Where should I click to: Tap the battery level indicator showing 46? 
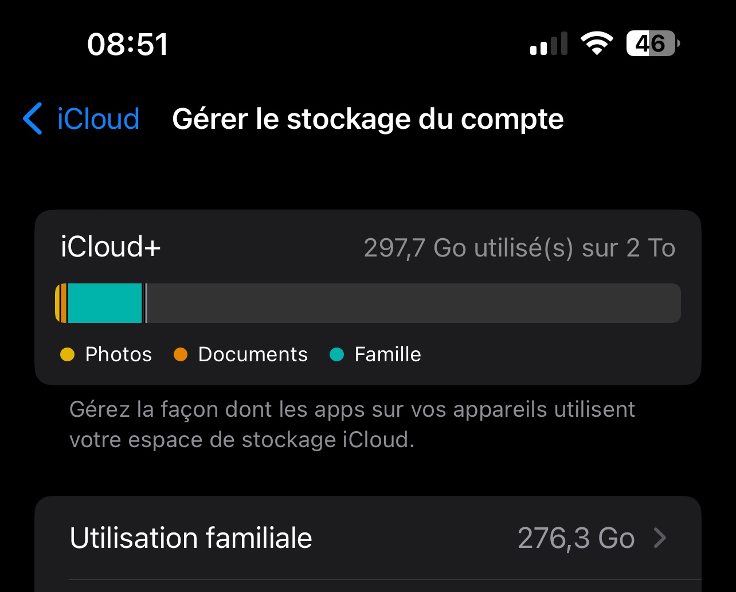click(x=652, y=44)
